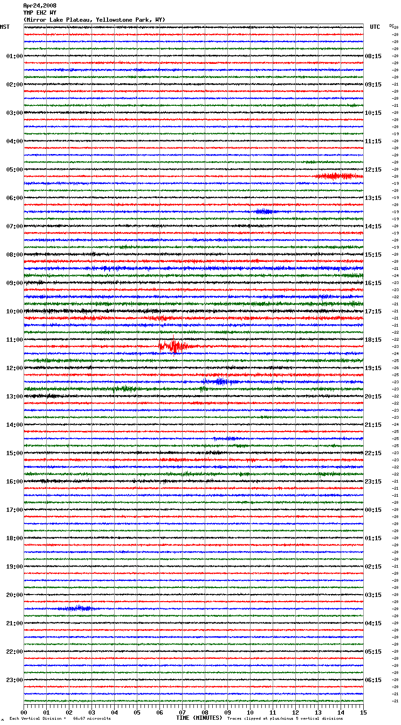This screenshot has width=401, height=725.
Task: Click the Mirror Lake Plateau location title
Action: [94, 20]
